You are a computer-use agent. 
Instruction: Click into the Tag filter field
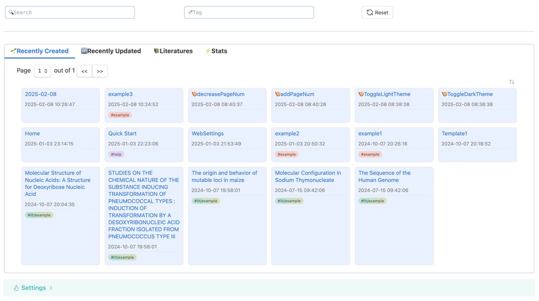point(249,12)
